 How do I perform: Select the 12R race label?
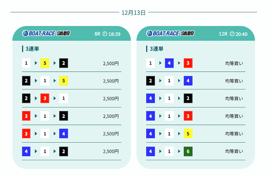click(223, 34)
